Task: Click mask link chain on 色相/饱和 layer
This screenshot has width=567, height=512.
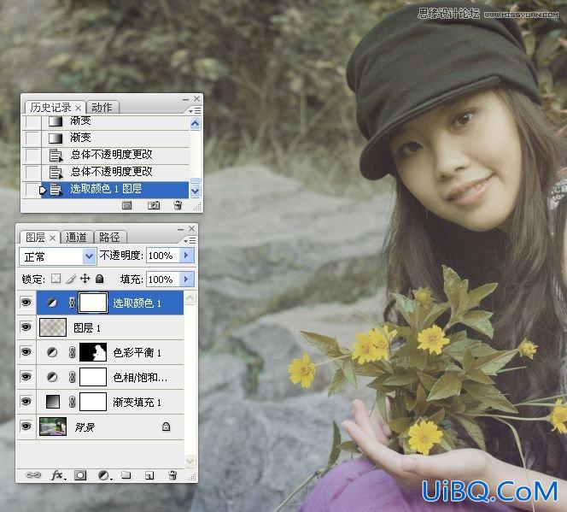Action: 72,377
